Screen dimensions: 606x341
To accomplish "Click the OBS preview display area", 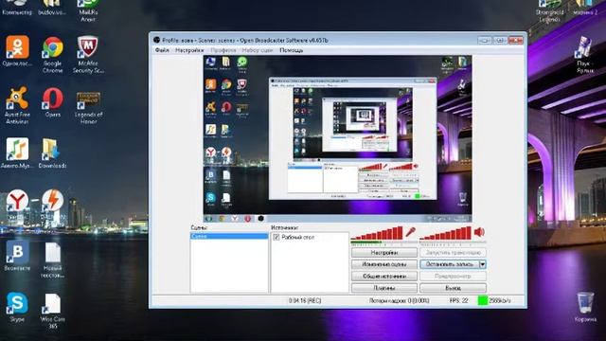I will click(337, 139).
